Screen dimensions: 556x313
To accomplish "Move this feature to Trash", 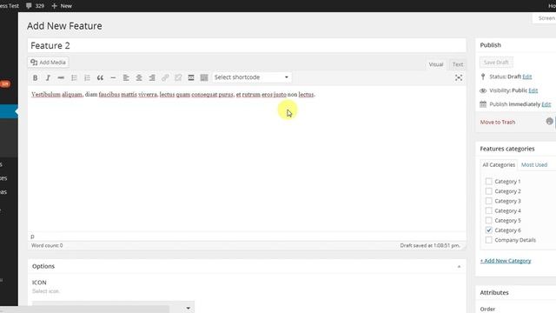I will pos(498,122).
